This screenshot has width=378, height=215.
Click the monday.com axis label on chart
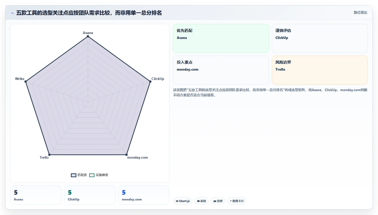(x=137, y=157)
